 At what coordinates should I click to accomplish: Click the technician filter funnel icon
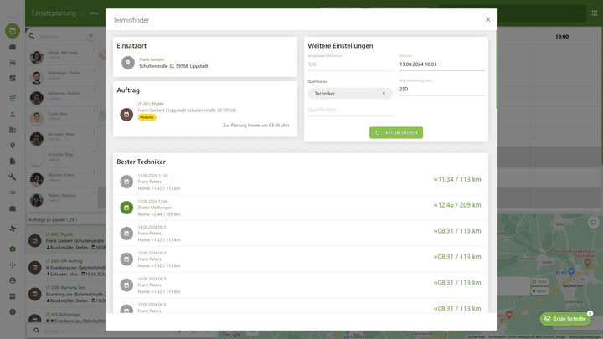coord(90,36)
